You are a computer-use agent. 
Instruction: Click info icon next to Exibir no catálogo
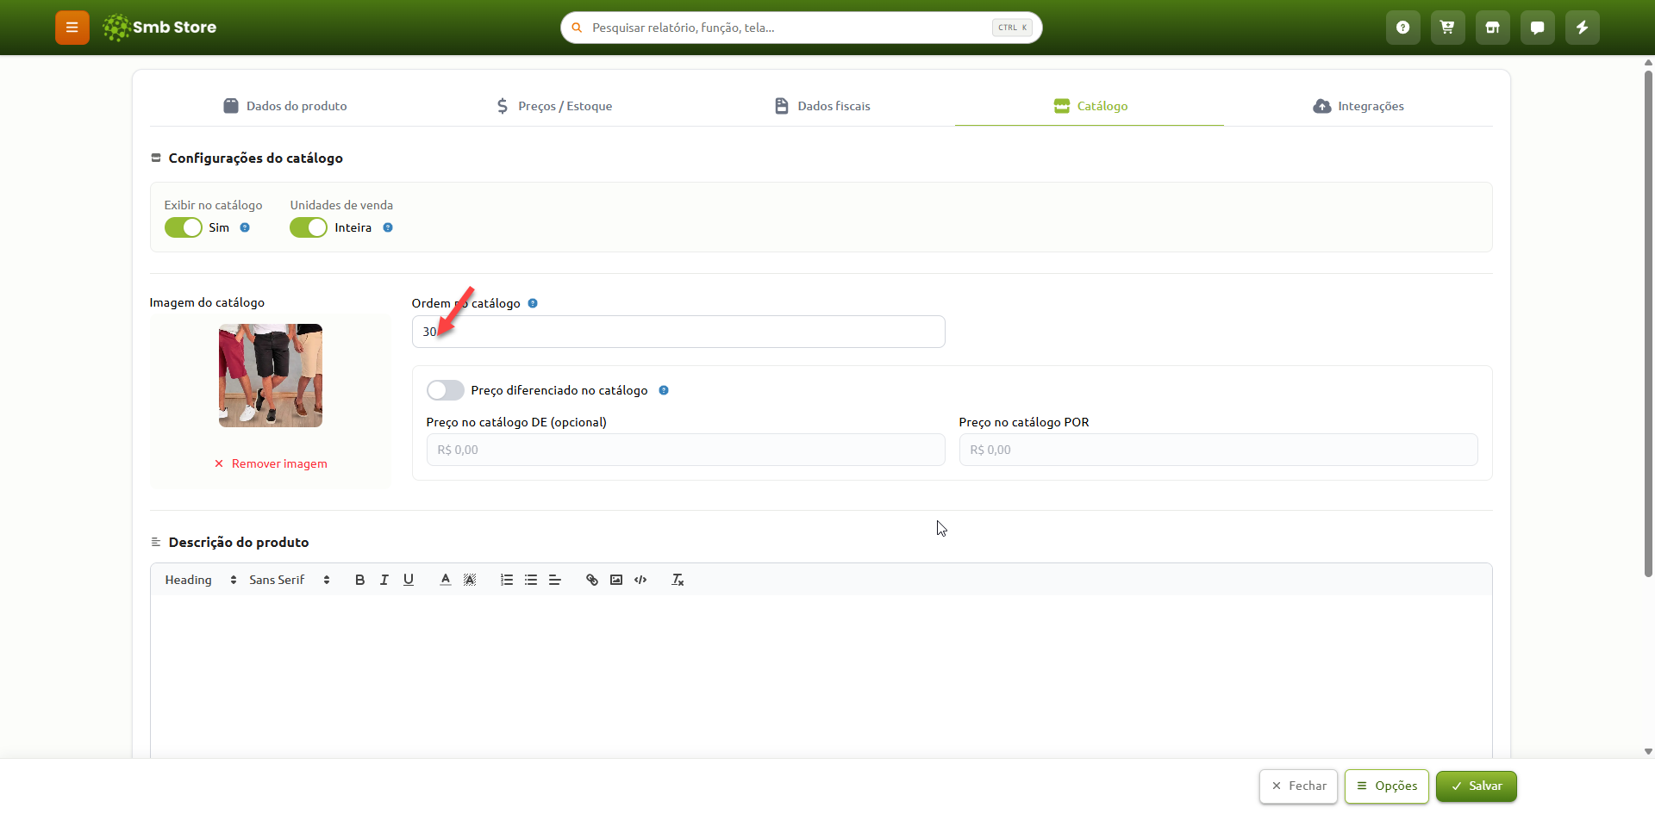245,227
